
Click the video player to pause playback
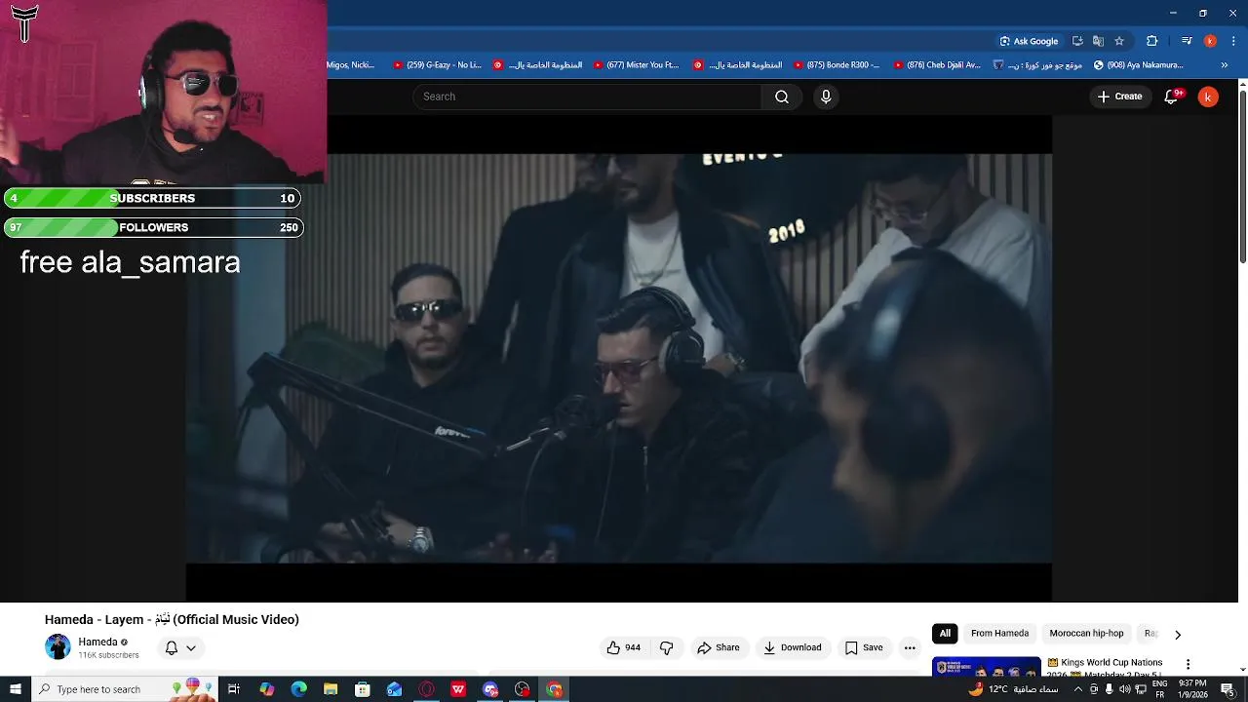[x=619, y=358]
